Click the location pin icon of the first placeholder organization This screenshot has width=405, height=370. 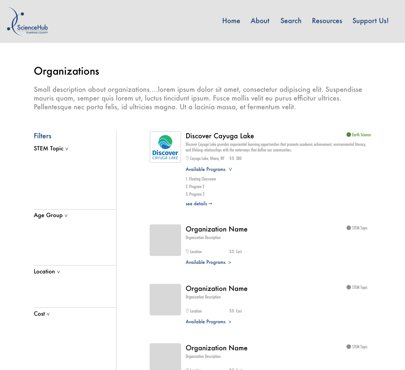tap(187, 251)
